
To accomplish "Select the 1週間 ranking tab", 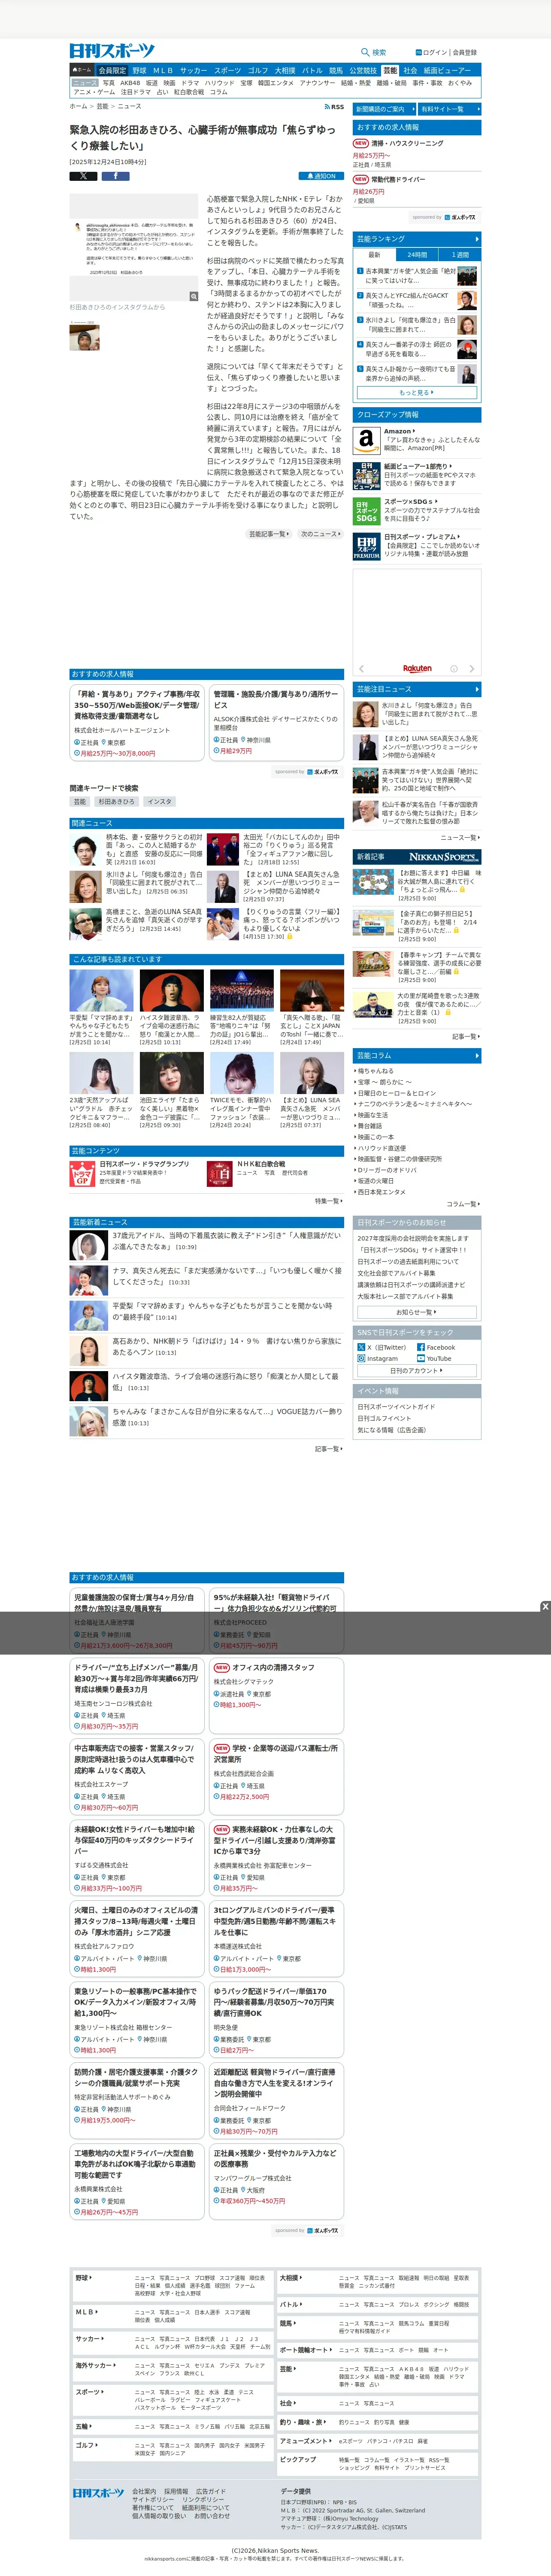I will [x=460, y=255].
